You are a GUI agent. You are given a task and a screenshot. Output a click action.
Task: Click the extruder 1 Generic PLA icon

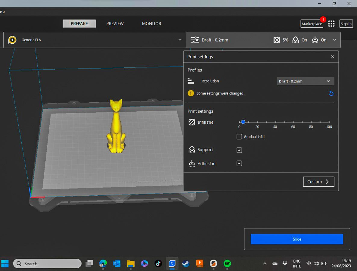[12, 40]
